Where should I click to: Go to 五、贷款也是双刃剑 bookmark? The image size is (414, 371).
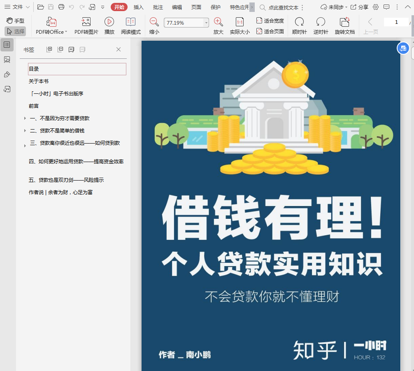[66, 180]
